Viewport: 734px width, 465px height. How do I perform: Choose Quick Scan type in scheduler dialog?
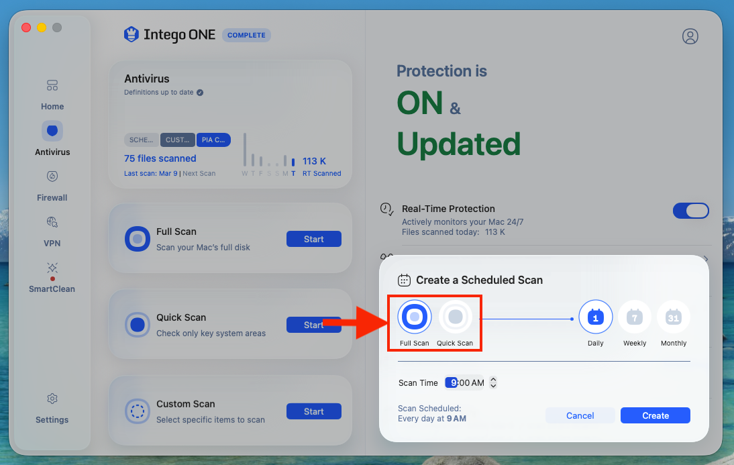click(455, 317)
